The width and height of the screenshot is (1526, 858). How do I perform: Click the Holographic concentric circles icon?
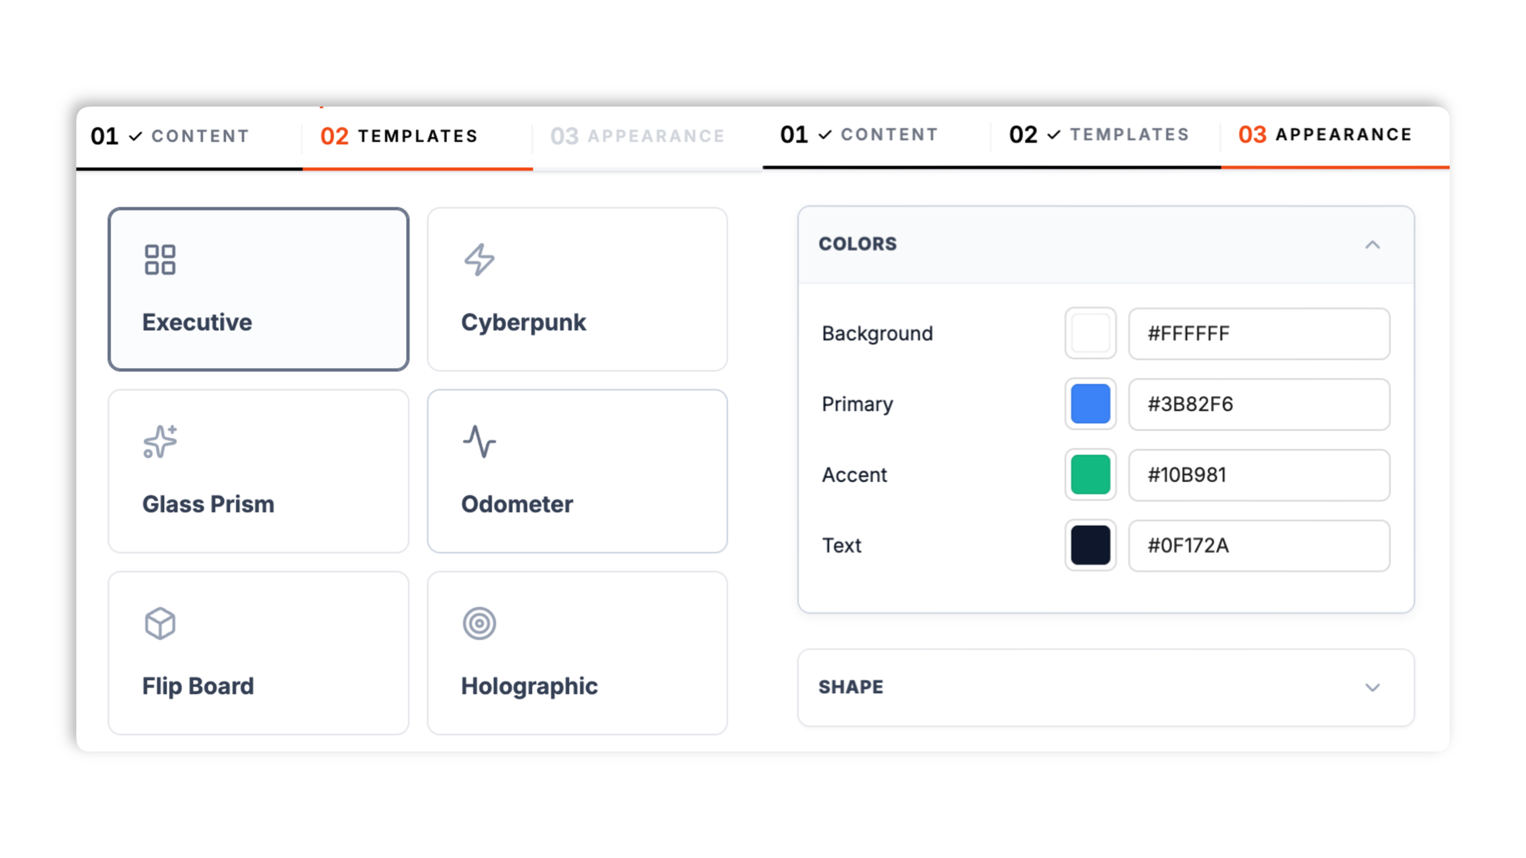479,623
